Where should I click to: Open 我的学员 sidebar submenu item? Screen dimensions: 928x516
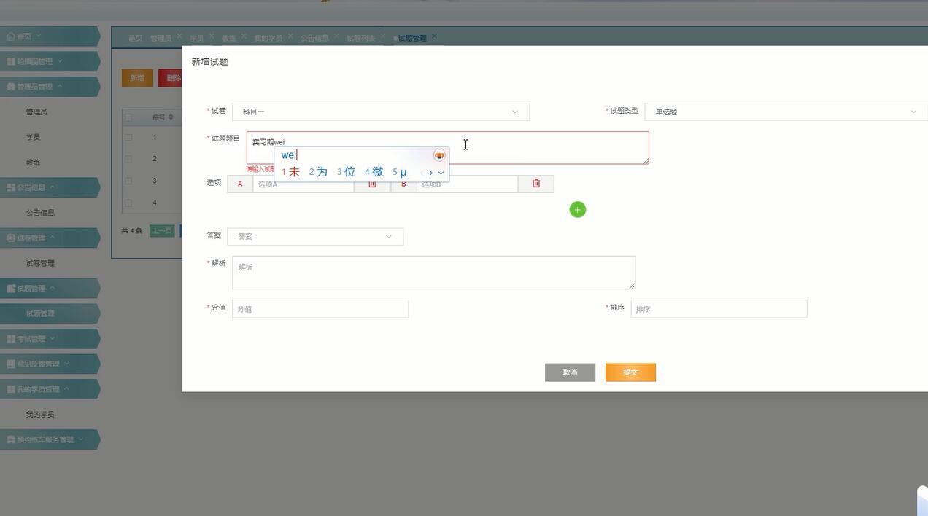click(x=40, y=415)
